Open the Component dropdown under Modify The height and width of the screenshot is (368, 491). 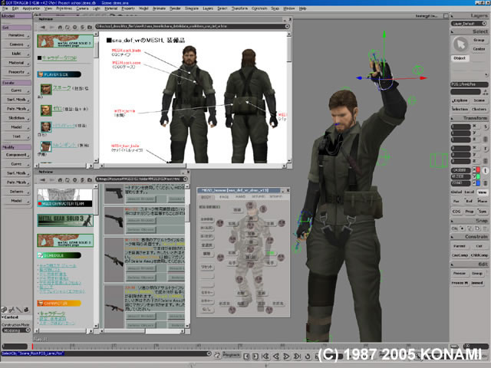tap(16, 155)
